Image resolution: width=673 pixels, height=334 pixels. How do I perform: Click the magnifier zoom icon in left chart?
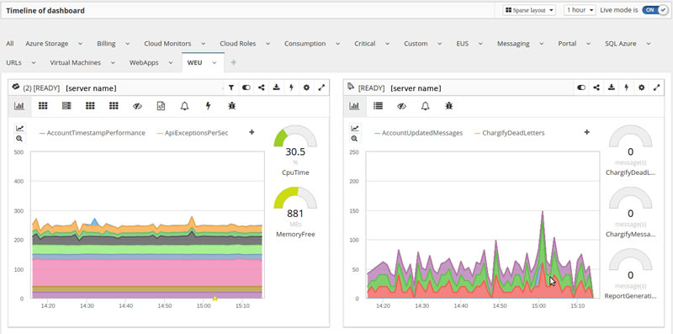point(19,139)
